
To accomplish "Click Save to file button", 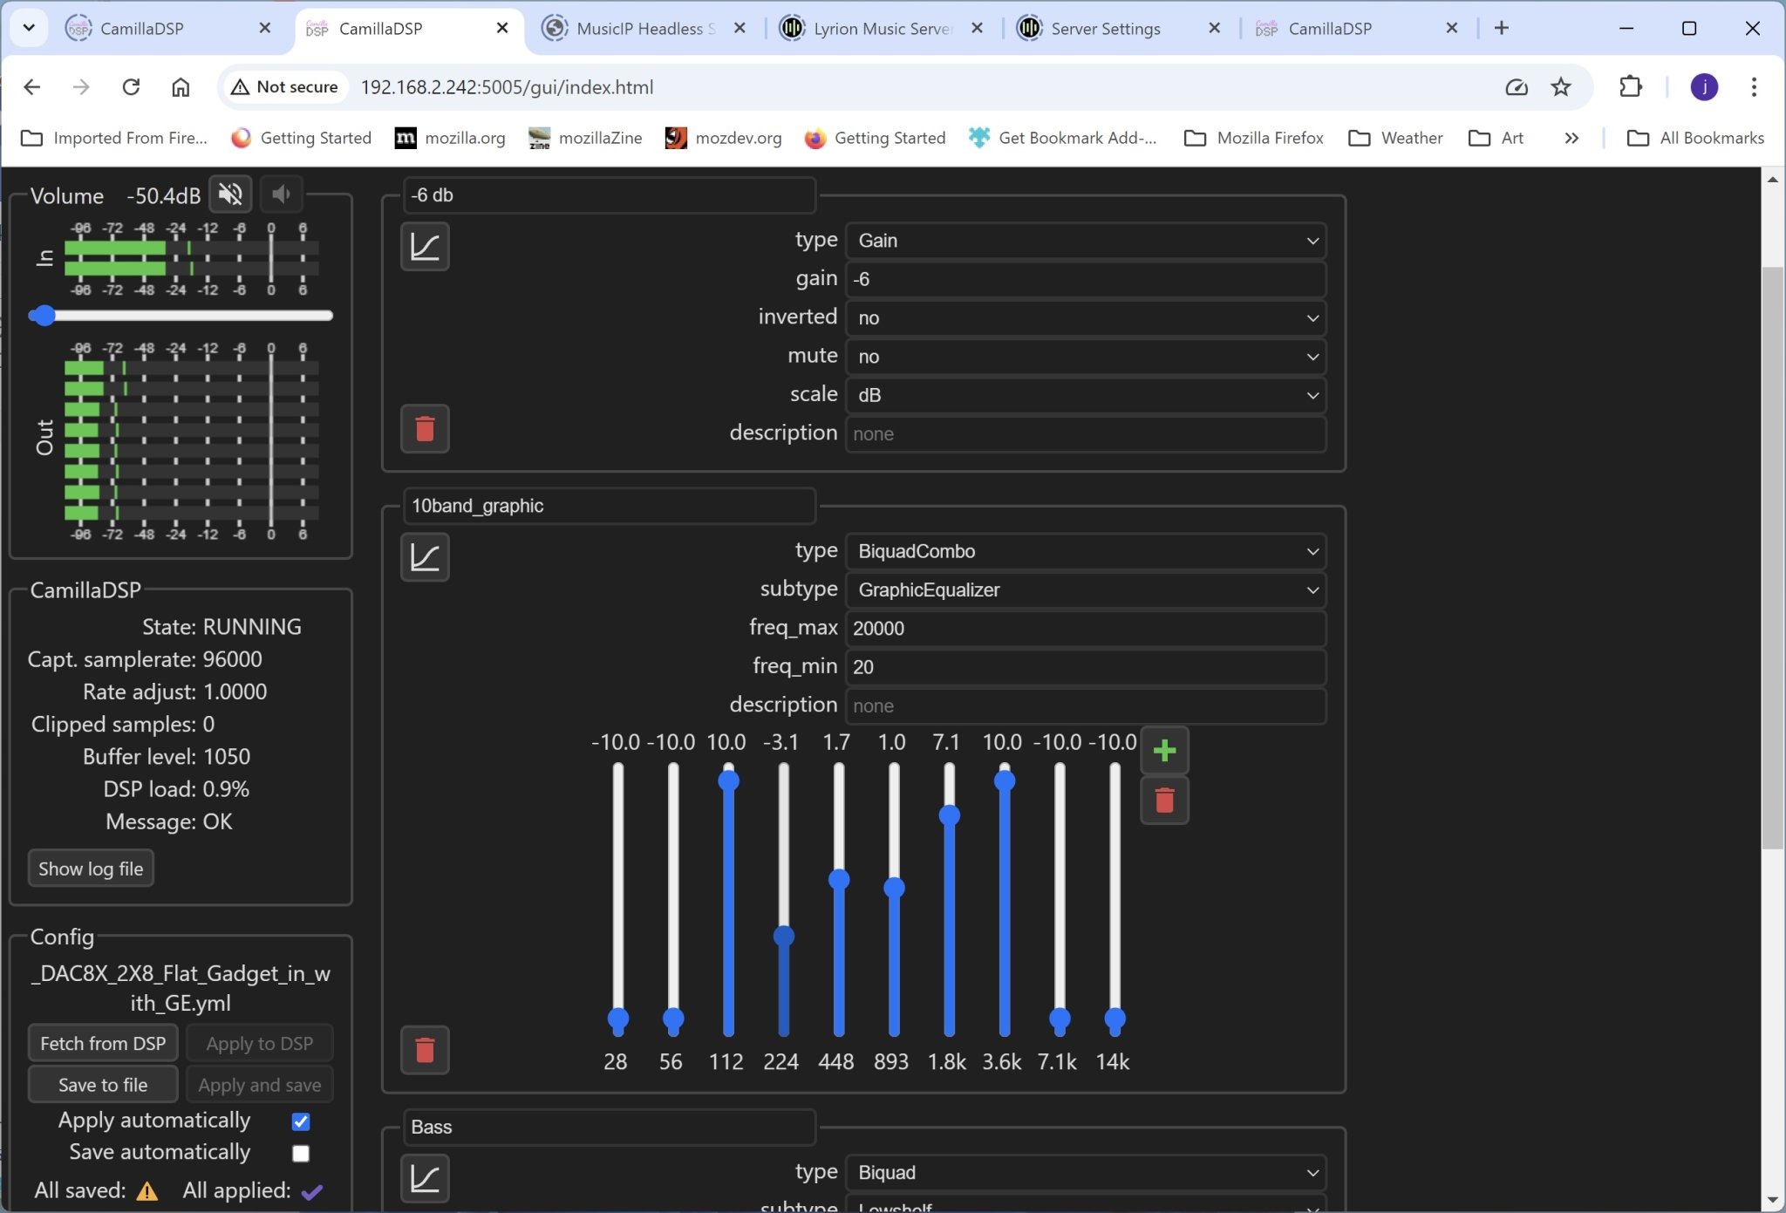I will point(103,1085).
